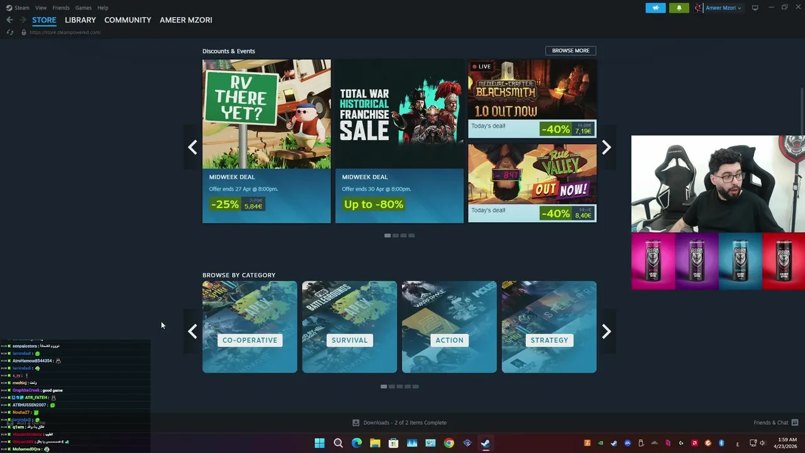Open the Steam announcements megaphone button

655,8
